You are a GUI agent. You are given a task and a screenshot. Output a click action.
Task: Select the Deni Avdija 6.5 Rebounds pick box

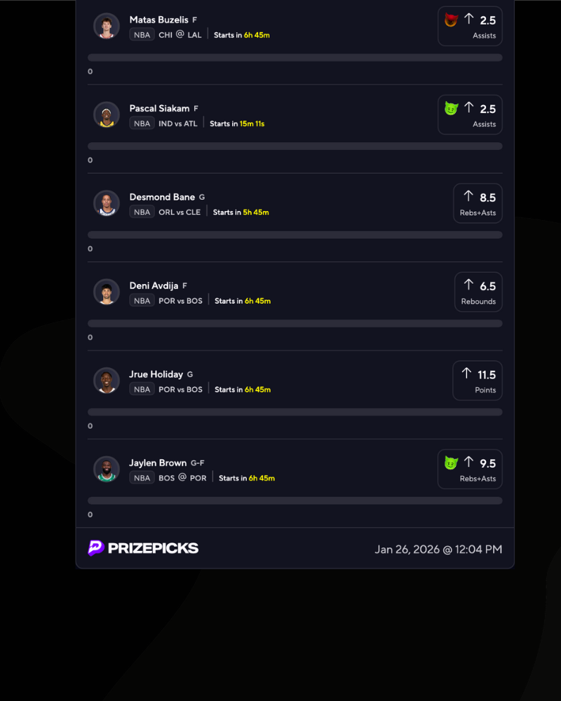click(x=478, y=292)
